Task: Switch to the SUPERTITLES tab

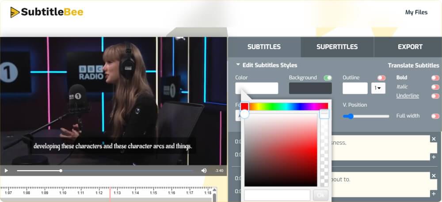Action: click(x=337, y=47)
